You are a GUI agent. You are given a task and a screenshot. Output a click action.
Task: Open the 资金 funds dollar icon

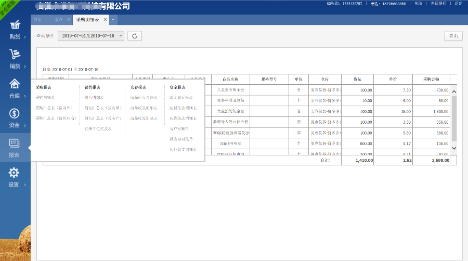(x=15, y=114)
